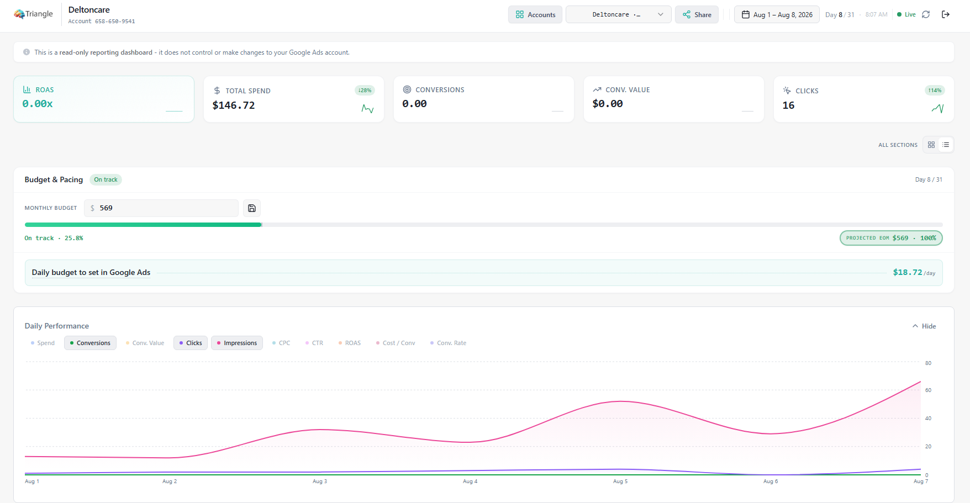This screenshot has width=970, height=503.
Task: Click the refresh data icon
Action: (926, 14)
